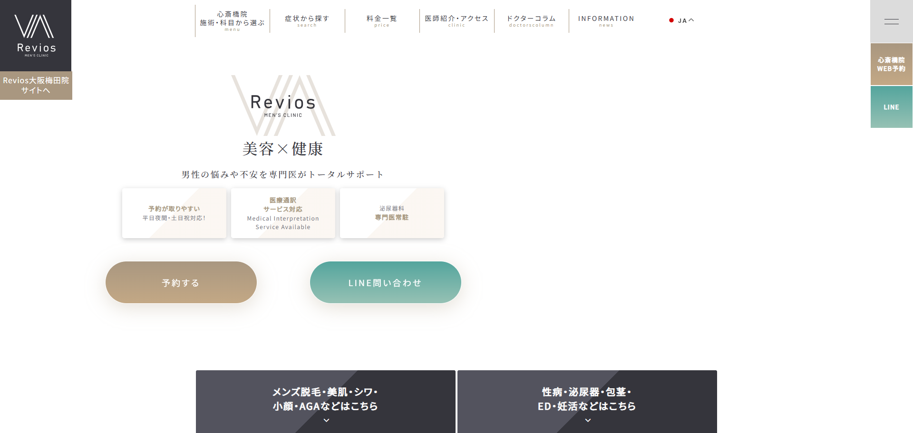Open 料金一覧 price menu item

[382, 21]
